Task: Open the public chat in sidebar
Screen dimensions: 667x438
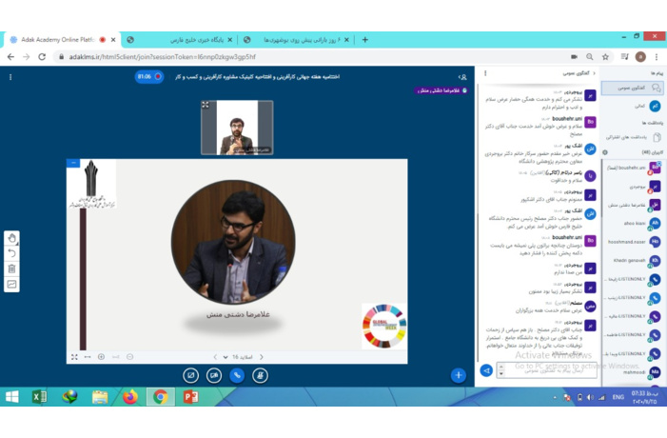Action: pyautogui.click(x=633, y=88)
